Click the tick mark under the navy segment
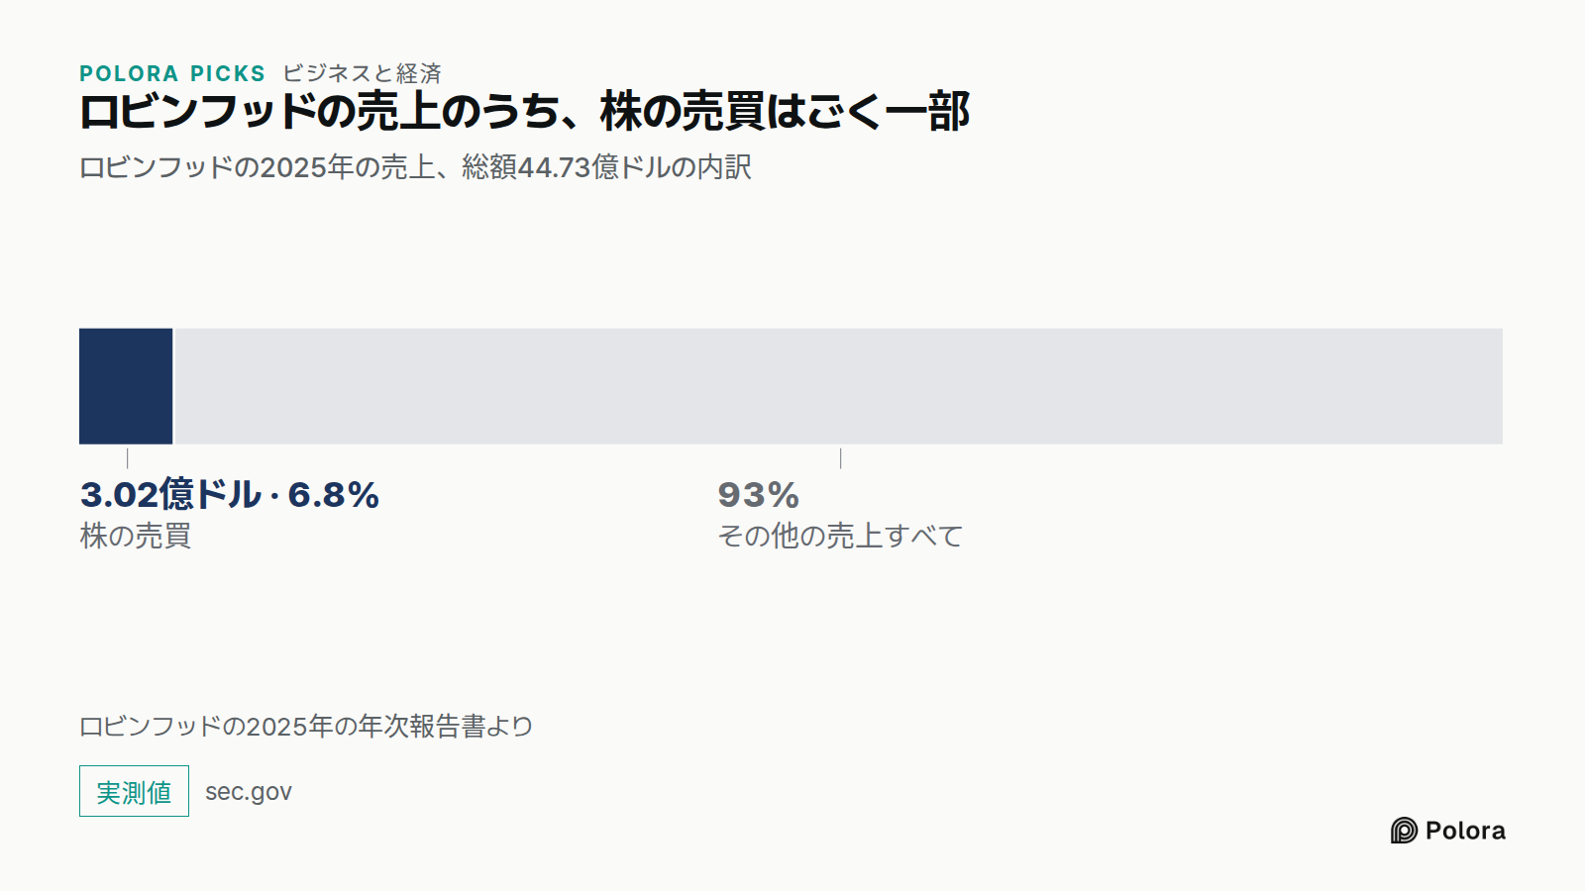Screen dimensions: 1585x891 pos(127,458)
